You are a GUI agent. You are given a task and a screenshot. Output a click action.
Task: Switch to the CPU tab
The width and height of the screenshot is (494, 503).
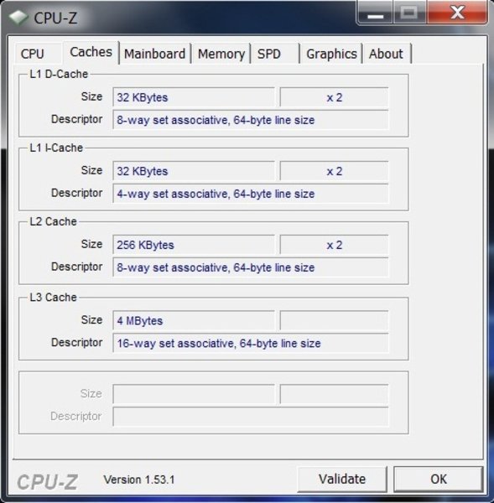coord(33,54)
